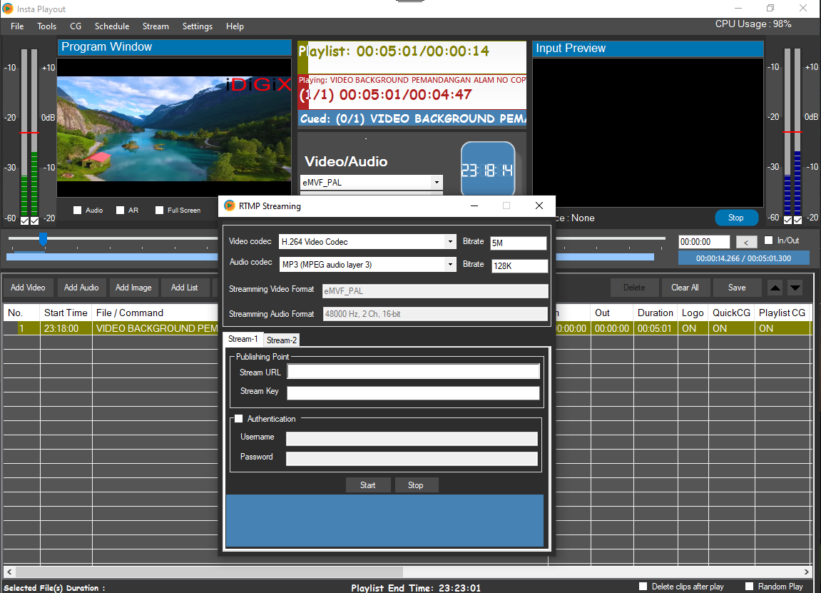Expand the Video codec dropdown
The width and height of the screenshot is (821, 593).
(x=450, y=241)
